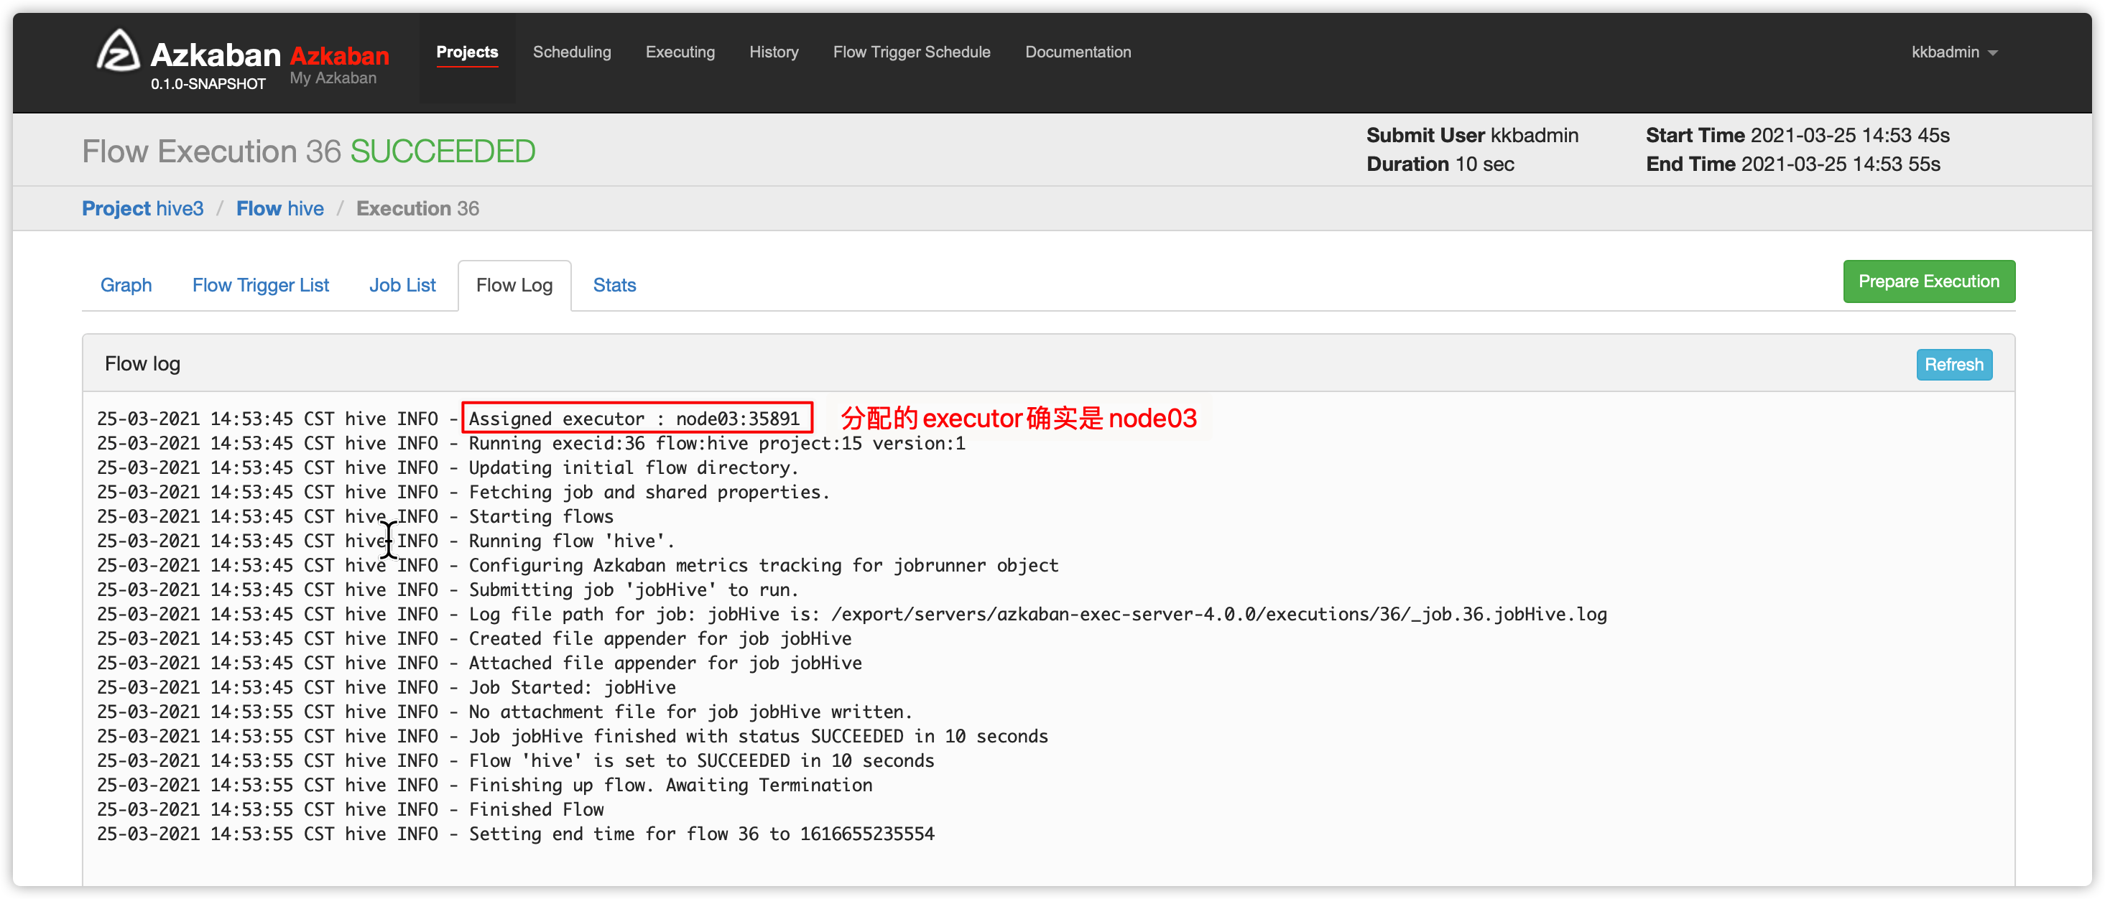The height and width of the screenshot is (899, 2105).
Task: Open the Projects menu item
Action: [x=468, y=52]
